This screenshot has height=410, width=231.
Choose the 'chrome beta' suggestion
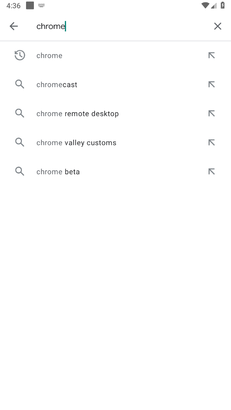(x=116, y=172)
